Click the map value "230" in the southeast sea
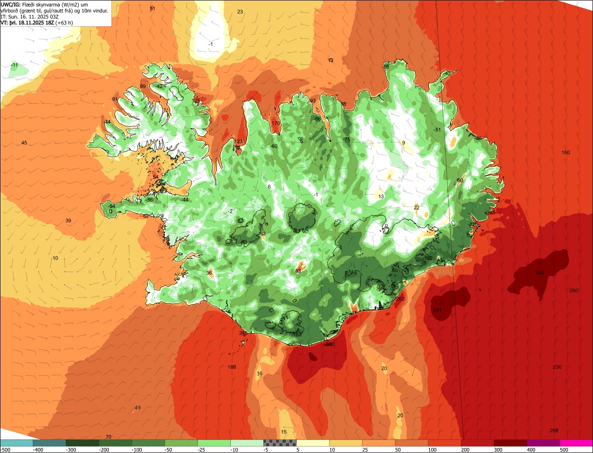Viewport: 593px width, 453px height. (557, 367)
